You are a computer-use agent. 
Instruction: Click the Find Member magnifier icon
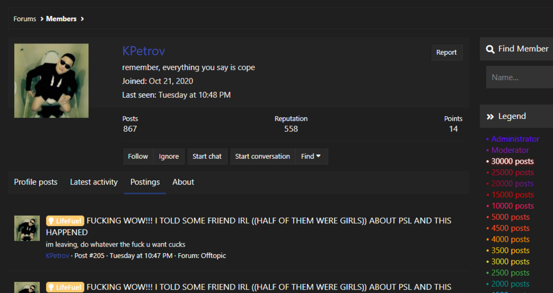click(490, 49)
